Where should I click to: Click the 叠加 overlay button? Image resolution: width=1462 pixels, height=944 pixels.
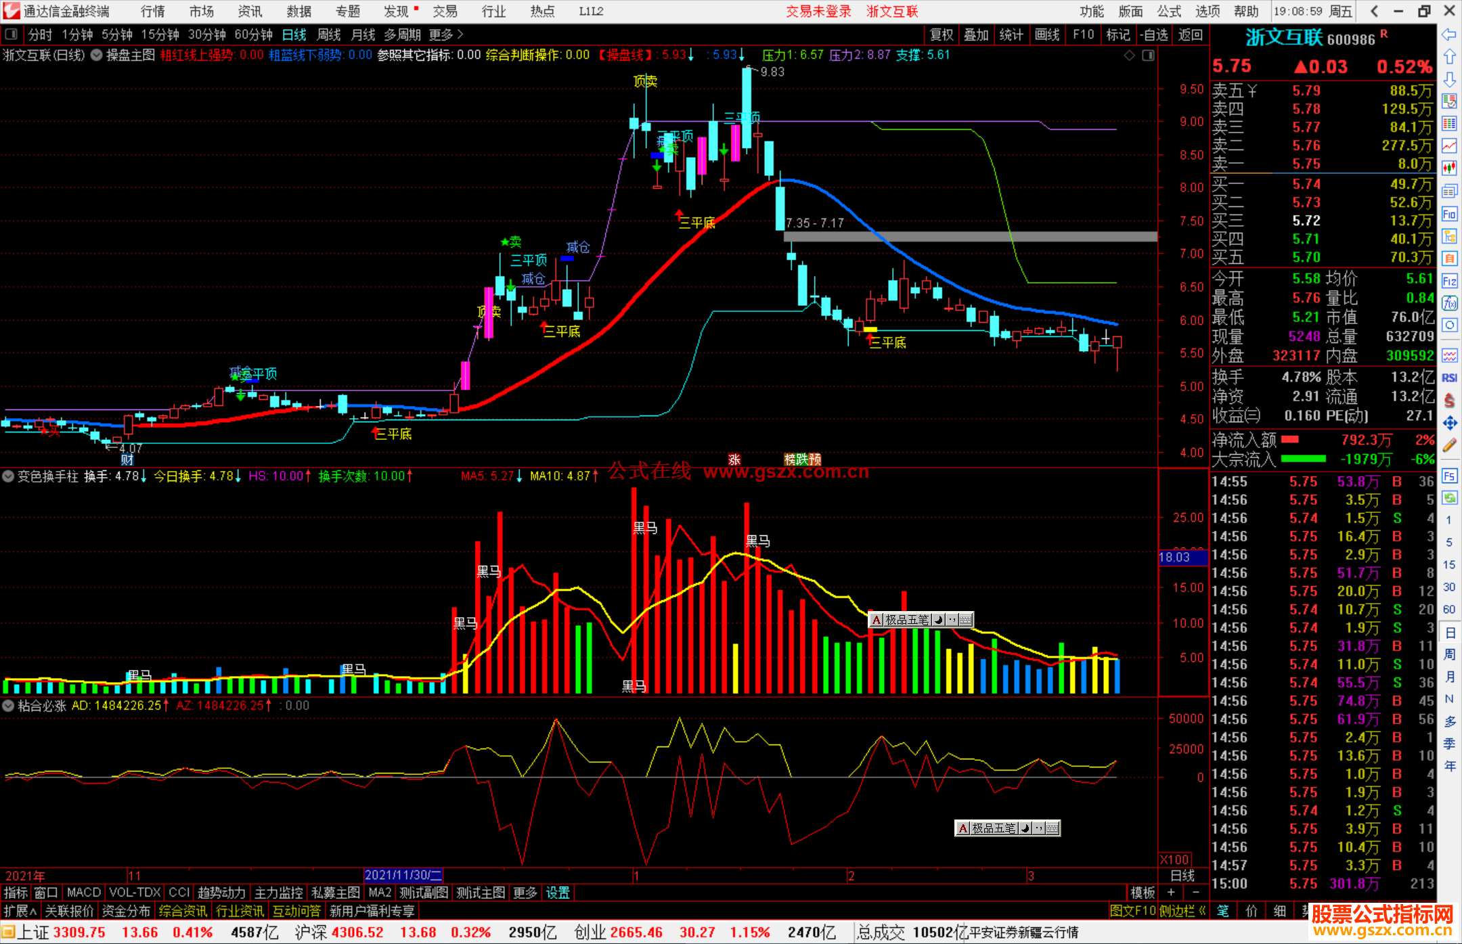[976, 35]
